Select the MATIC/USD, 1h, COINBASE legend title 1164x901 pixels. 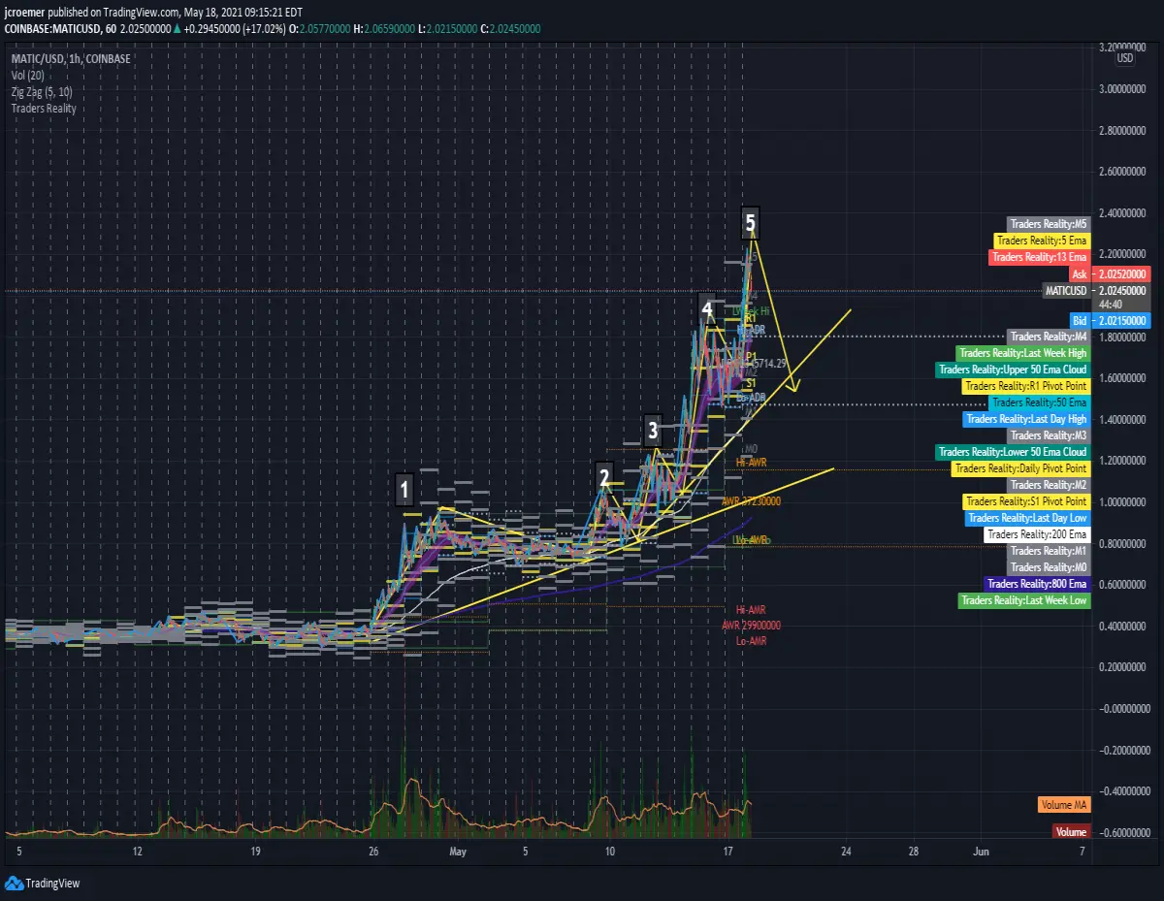71,58
